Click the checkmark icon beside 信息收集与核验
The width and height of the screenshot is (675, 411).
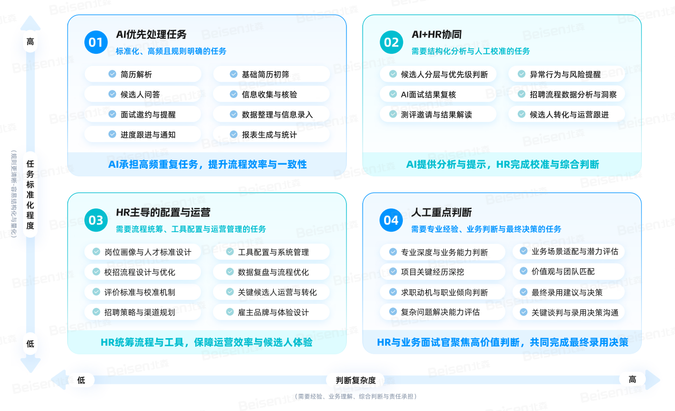pos(234,94)
